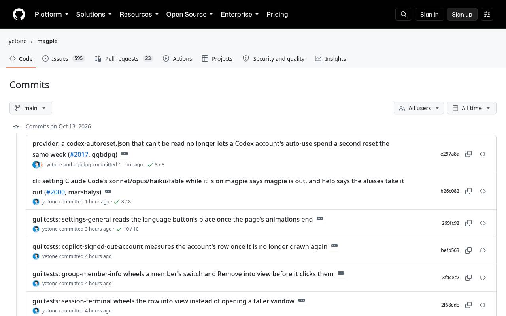Viewport: 506px width, 316px height.
Task: Click the 10 / 10 checks status
Action: click(127, 229)
